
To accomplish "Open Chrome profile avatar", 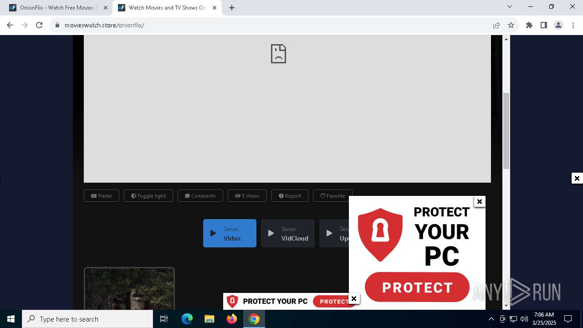I will 558,25.
